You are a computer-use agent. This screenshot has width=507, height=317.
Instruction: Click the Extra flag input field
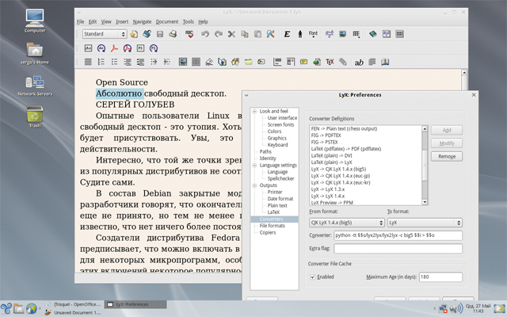[x=398, y=248]
